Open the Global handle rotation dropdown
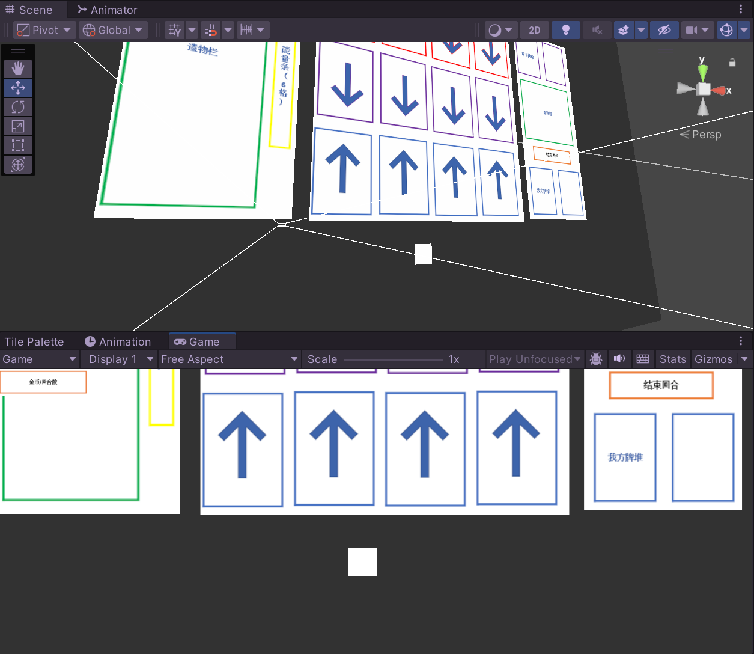 click(114, 30)
